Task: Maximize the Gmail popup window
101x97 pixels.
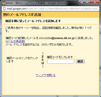Action: click(87, 2)
